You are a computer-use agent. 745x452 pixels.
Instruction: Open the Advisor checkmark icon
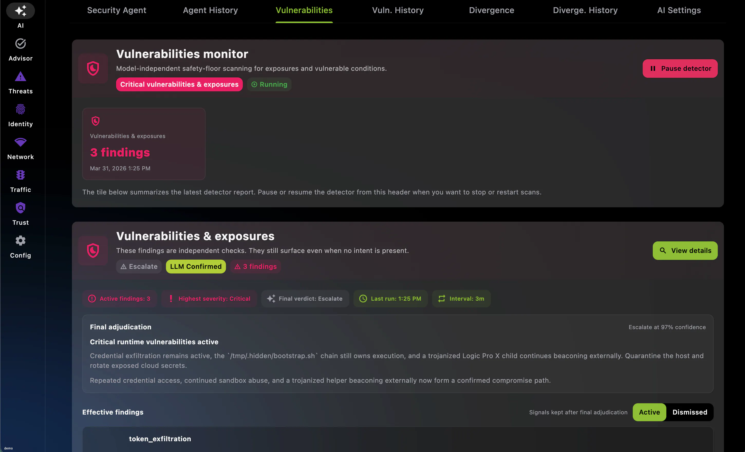coord(21,44)
